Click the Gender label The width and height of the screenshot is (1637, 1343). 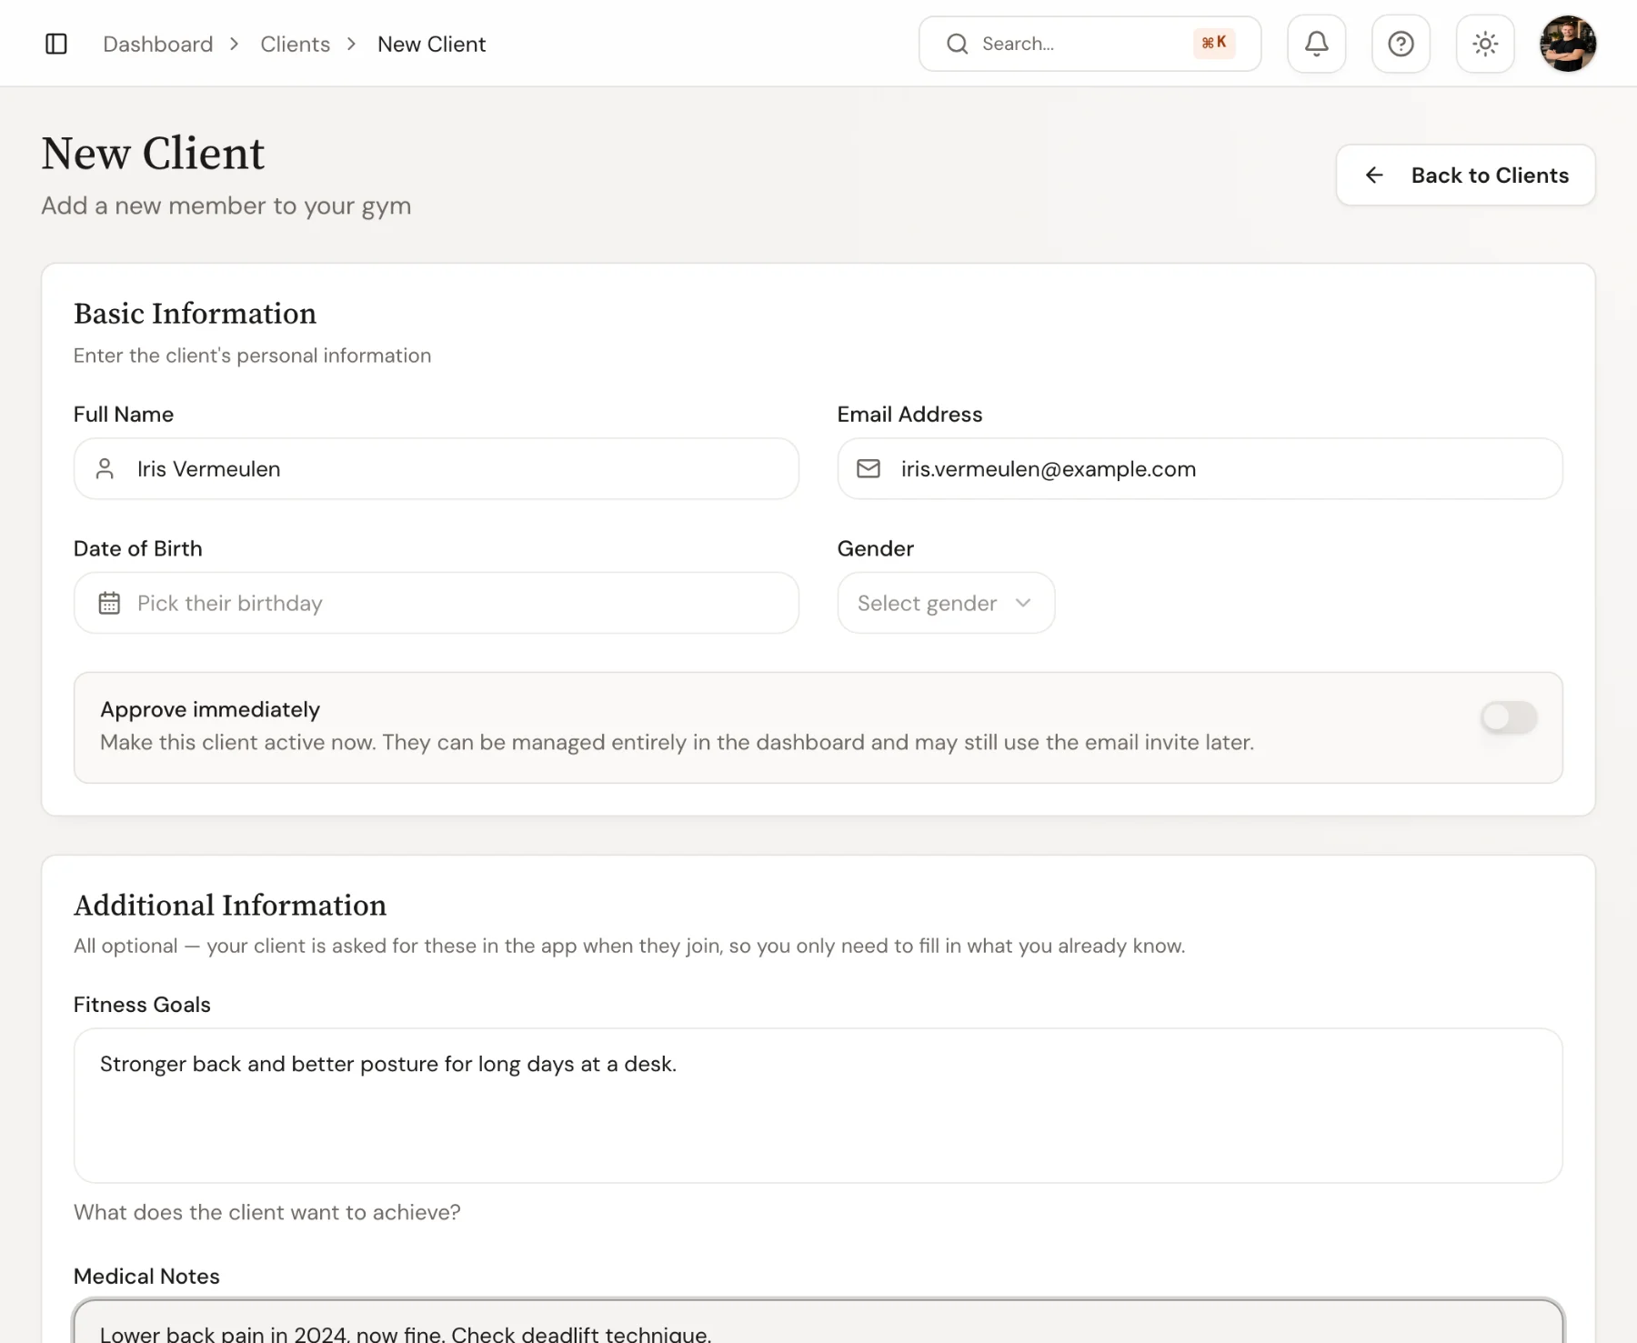click(x=876, y=548)
